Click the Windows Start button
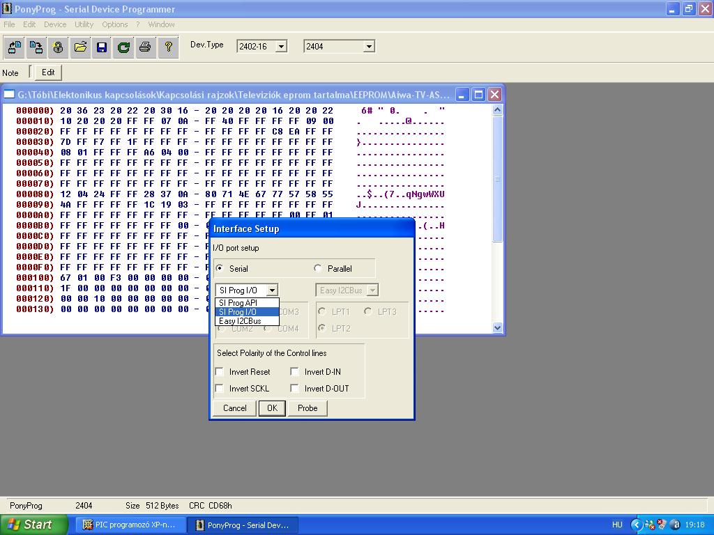The height and width of the screenshot is (535, 714). pyautogui.click(x=33, y=525)
